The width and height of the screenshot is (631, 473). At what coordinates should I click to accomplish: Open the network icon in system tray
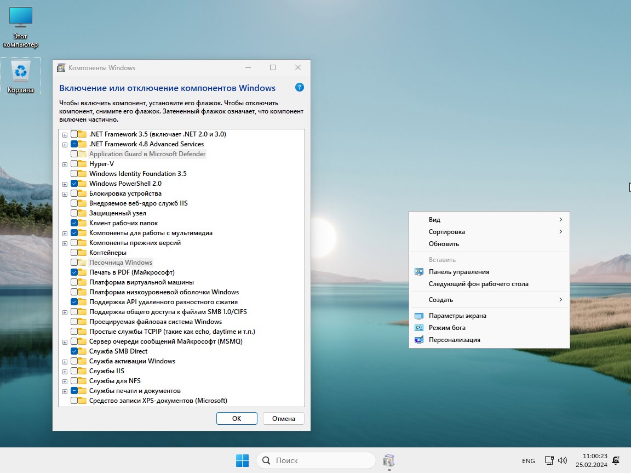549,461
